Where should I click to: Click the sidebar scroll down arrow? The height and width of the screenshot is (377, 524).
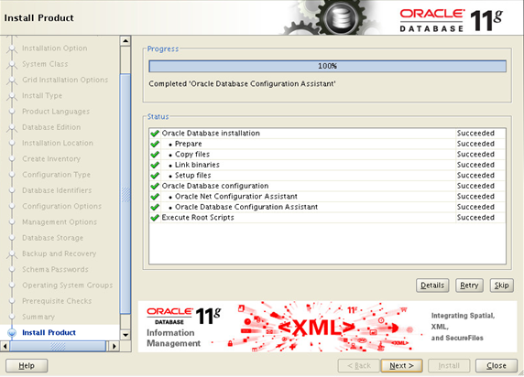coord(126,335)
